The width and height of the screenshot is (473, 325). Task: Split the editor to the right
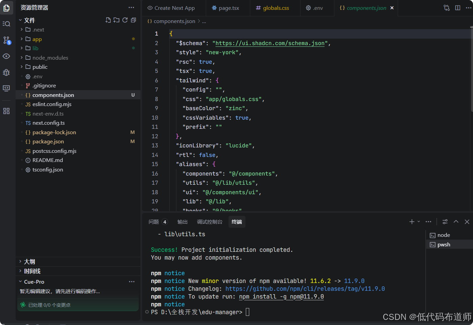tap(458, 8)
